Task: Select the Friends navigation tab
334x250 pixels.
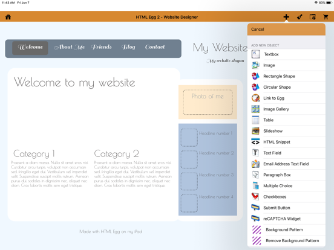Action: click(102, 47)
